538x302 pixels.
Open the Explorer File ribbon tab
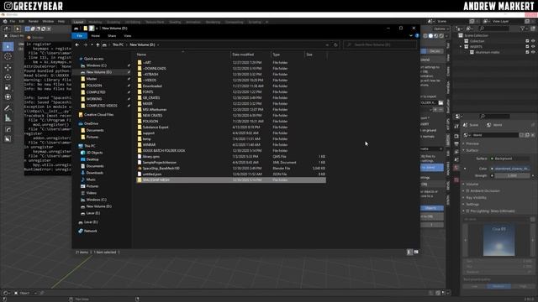(x=79, y=35)
